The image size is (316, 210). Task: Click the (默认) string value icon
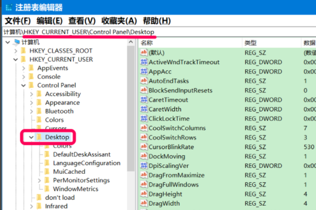[144, 52]
